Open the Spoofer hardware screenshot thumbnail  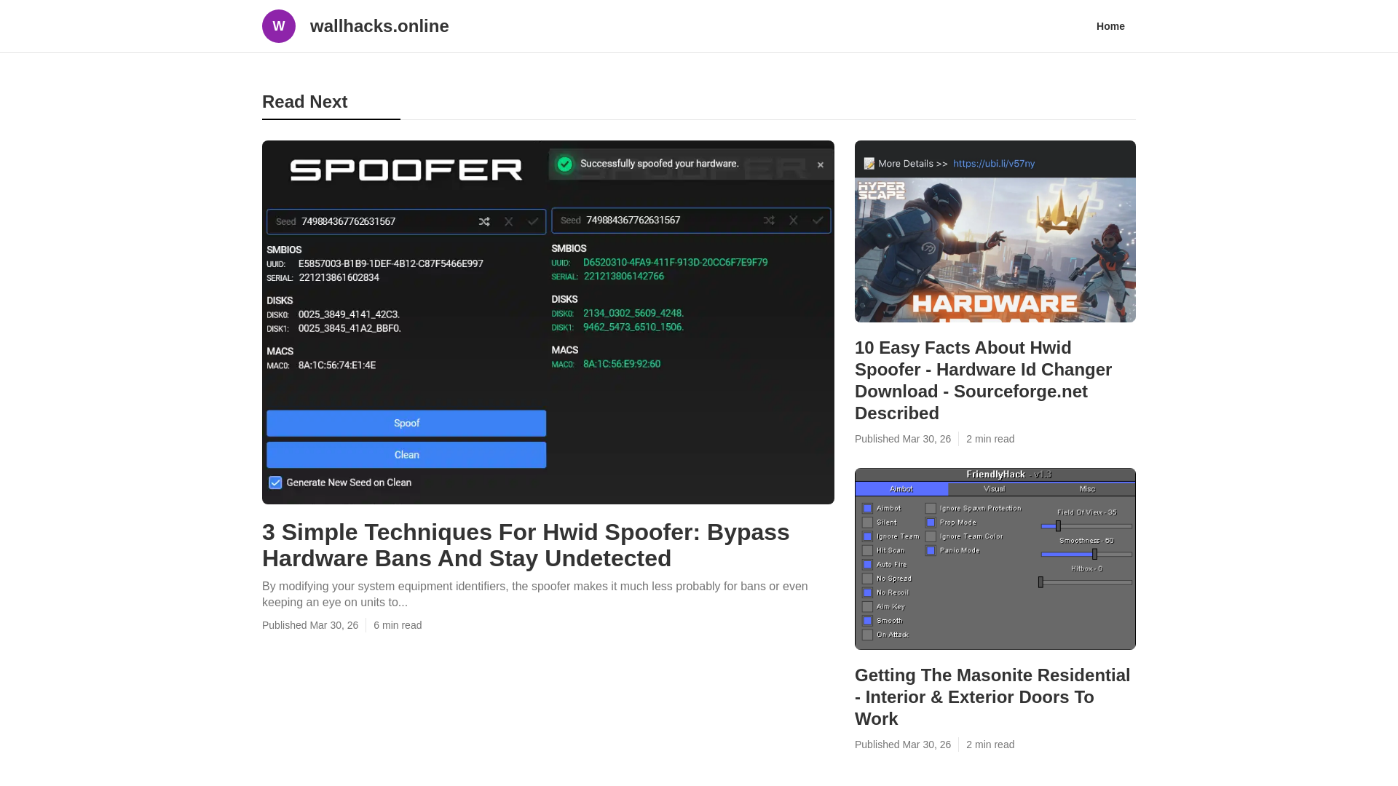(x=548, y=322)
